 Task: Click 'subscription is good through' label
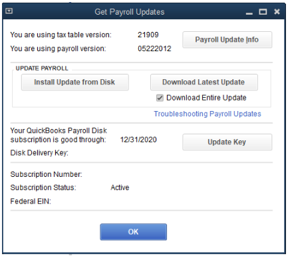(x=59, y=140)
